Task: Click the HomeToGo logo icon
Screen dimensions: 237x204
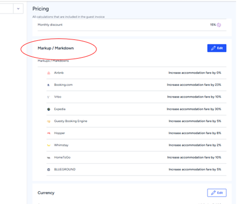Action: [49, 157]
